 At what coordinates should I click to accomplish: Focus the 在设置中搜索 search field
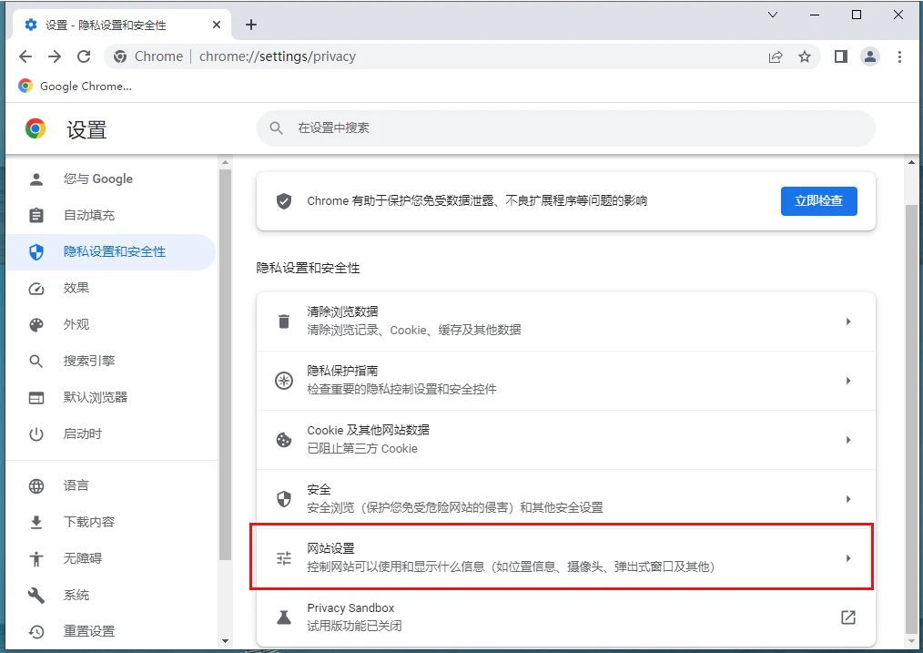point(565,128)
